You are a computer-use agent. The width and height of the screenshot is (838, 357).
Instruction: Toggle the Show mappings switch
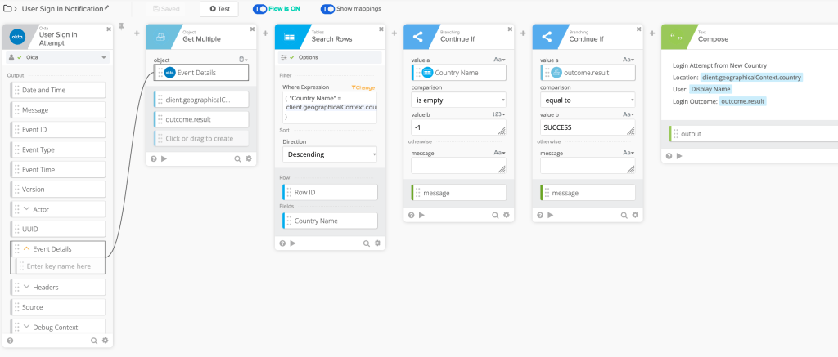328,9
